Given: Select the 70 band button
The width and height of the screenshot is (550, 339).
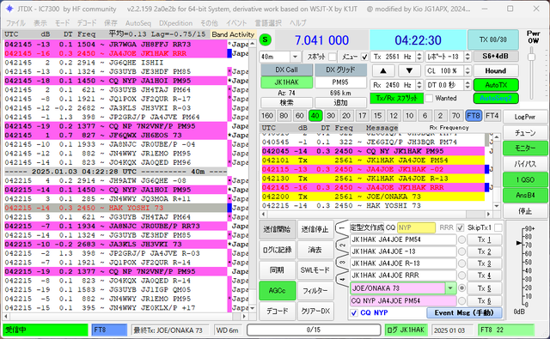Looking at the screenshot, I should point(456,116).
